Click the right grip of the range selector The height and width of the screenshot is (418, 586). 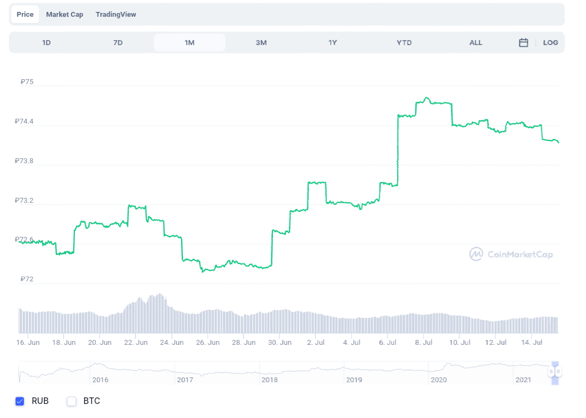point(558,371)
